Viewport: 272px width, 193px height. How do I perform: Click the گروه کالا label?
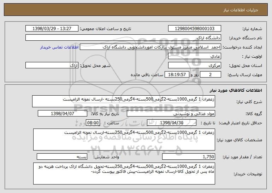point(254,114)
